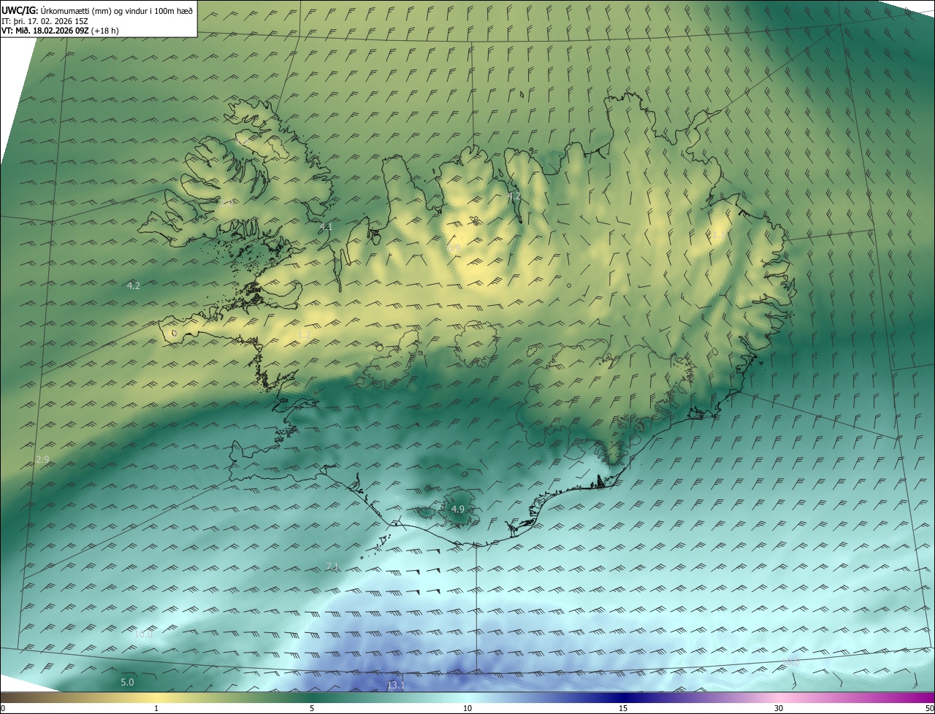Click the '30' tick on the color scale

[x=779, y=708]
